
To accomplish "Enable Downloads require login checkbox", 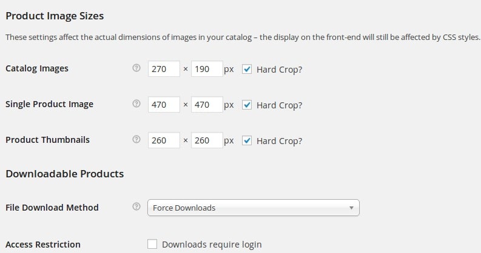I will [152, 244].
